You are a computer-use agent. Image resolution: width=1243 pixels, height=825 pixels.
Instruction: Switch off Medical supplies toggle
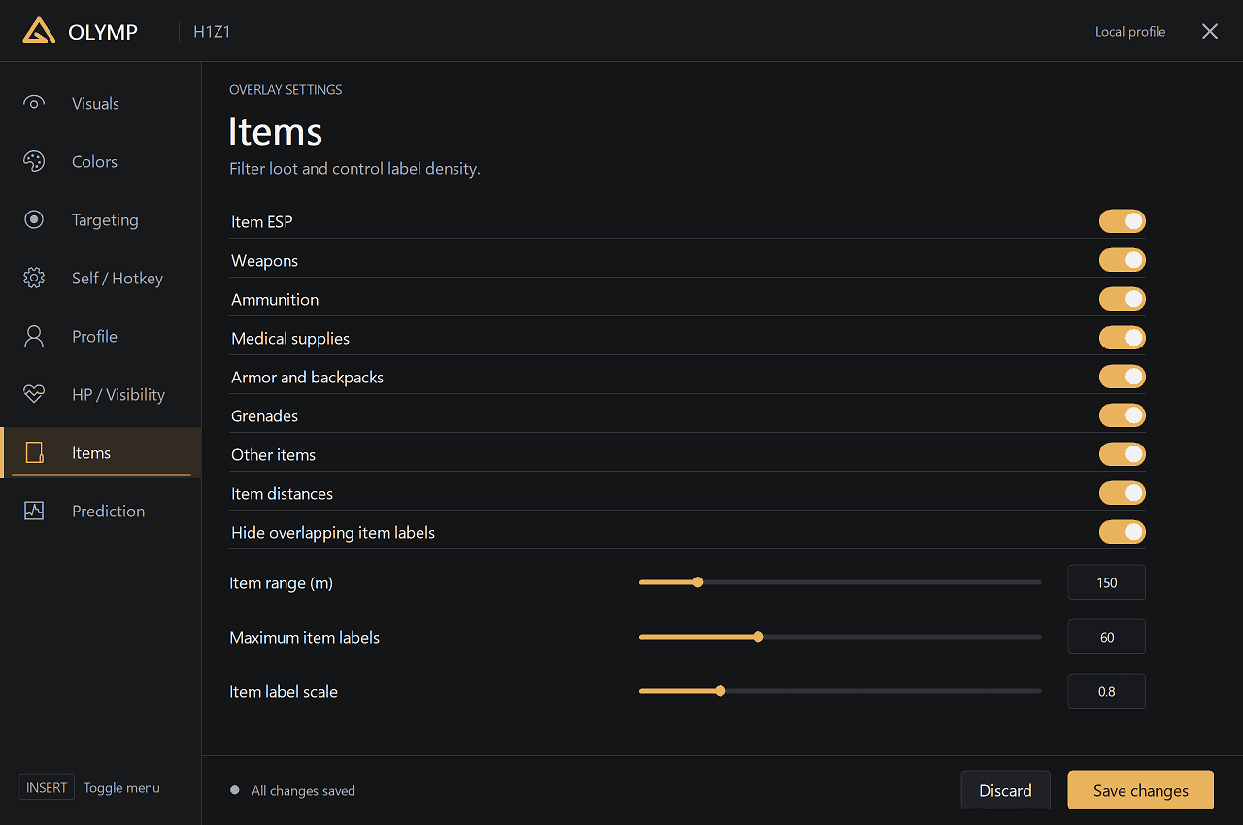click(1122, 338)
